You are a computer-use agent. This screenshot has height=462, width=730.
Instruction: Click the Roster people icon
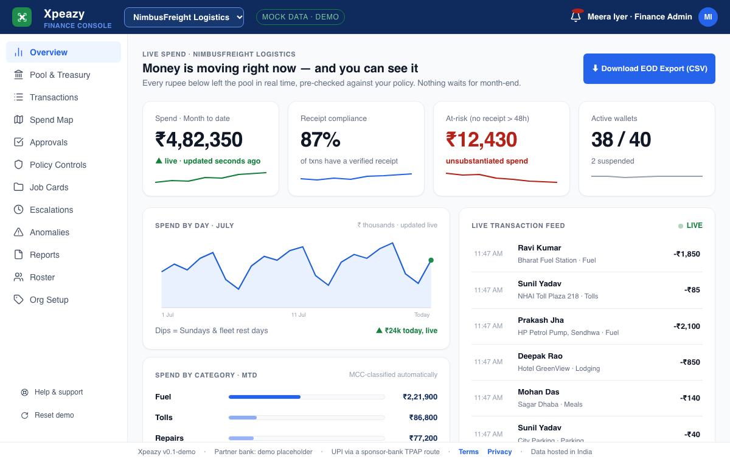point(19,277)
